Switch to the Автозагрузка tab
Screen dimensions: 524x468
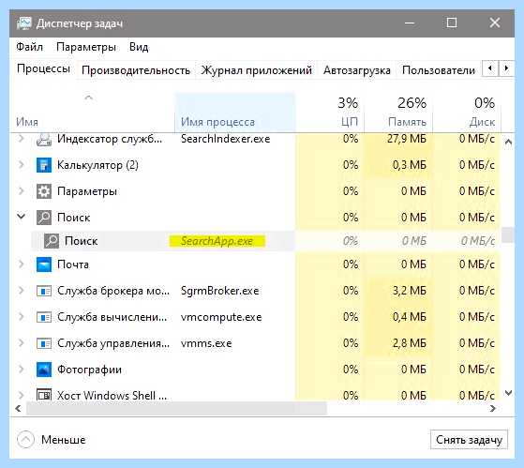[357, 70]
